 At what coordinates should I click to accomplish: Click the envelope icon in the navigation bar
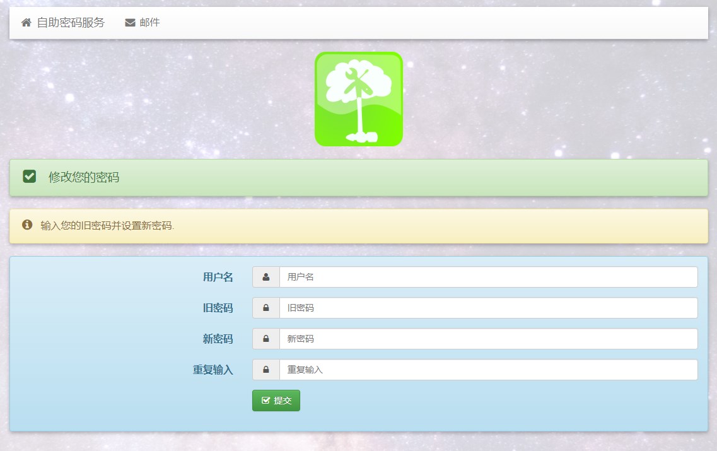131,23
